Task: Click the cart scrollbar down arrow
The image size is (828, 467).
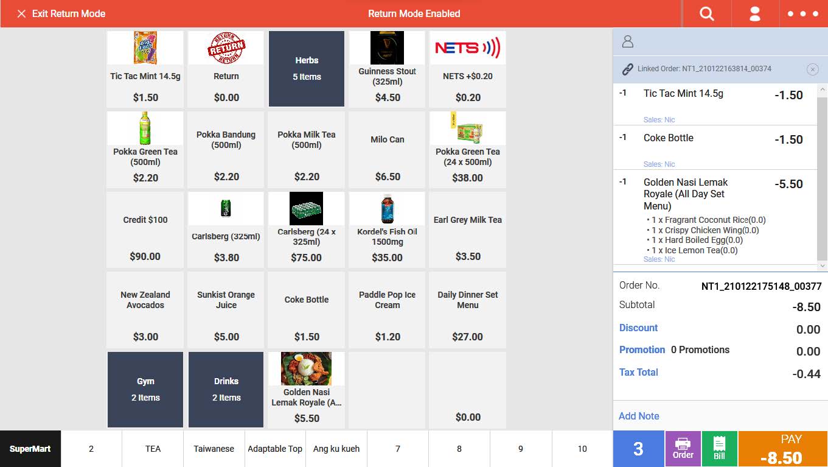Action: [822, 265]
